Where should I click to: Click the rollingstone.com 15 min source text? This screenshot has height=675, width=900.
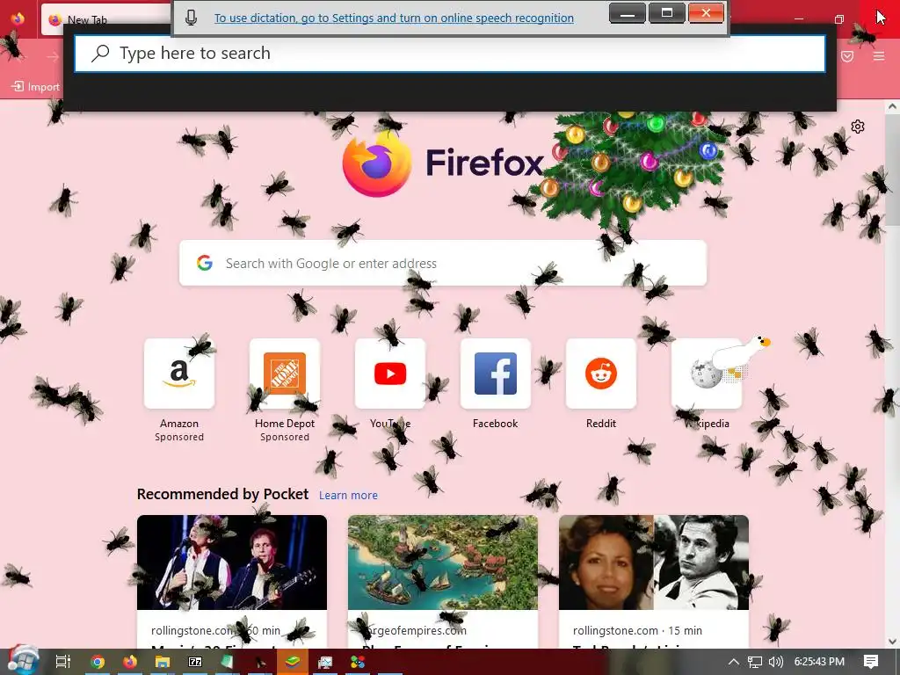click(x=637, y=630)
